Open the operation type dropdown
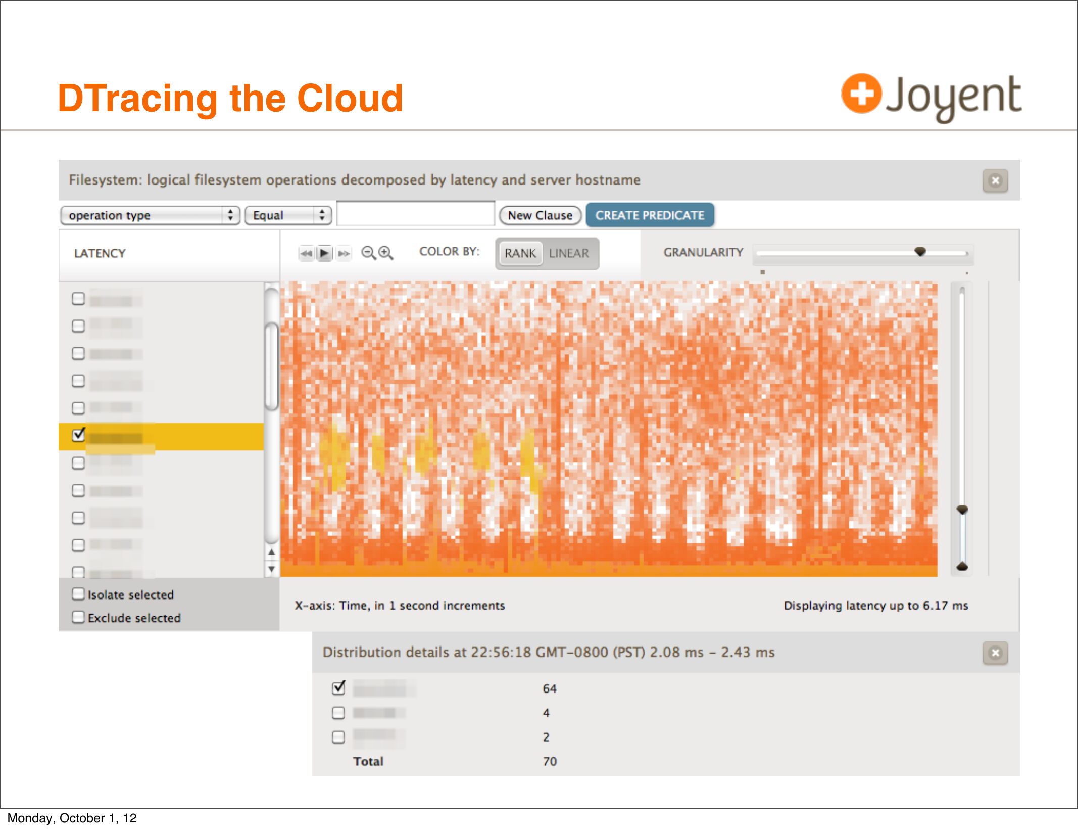The image size is (1078, 830). pyautogui.click(x=150, y=215)
